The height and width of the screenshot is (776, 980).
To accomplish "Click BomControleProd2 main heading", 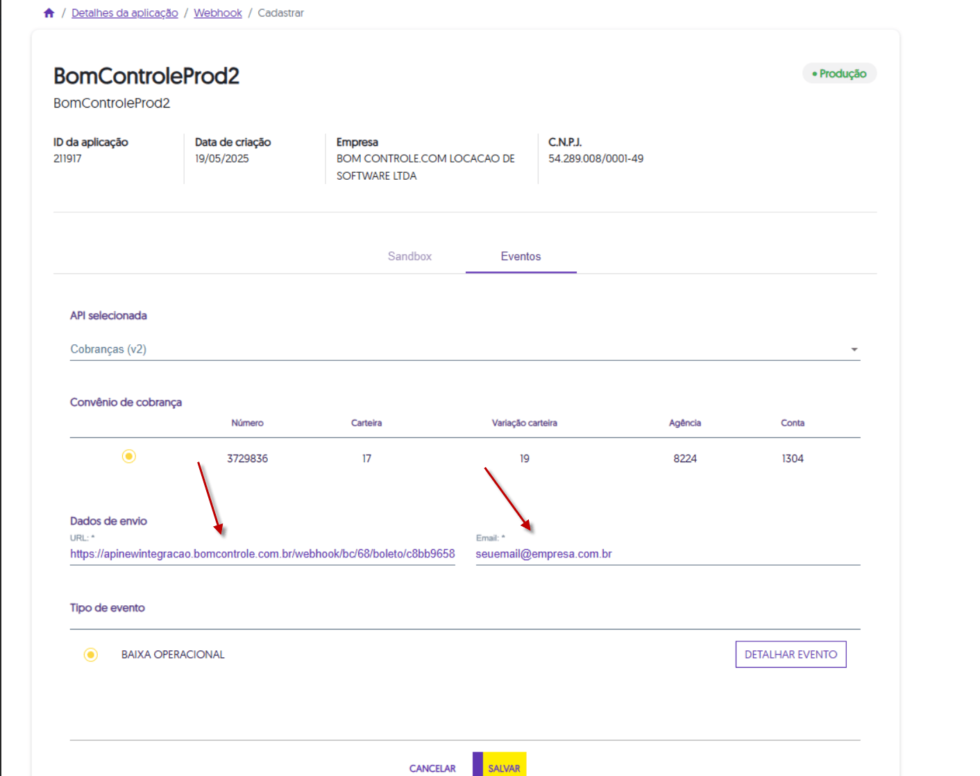I will click(146, 76).
